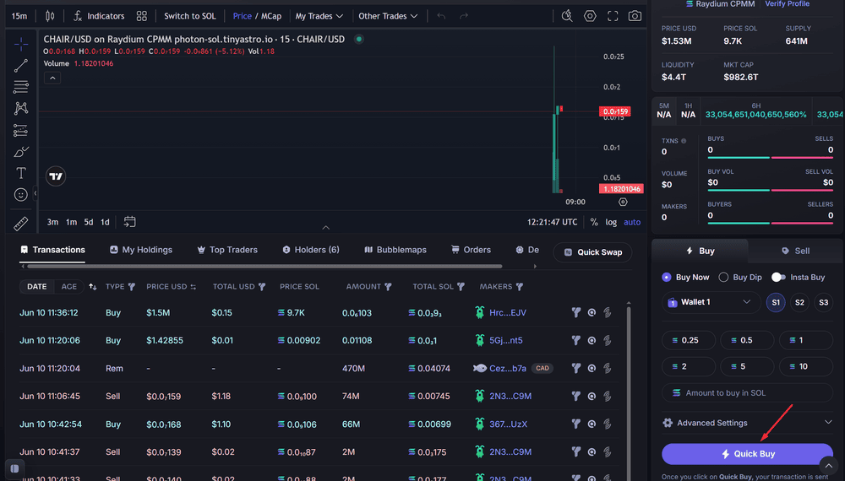This screenshot has height=481, width=845.
Task: Open the 15m interval dropdown
Action: [x=19, y=16]
